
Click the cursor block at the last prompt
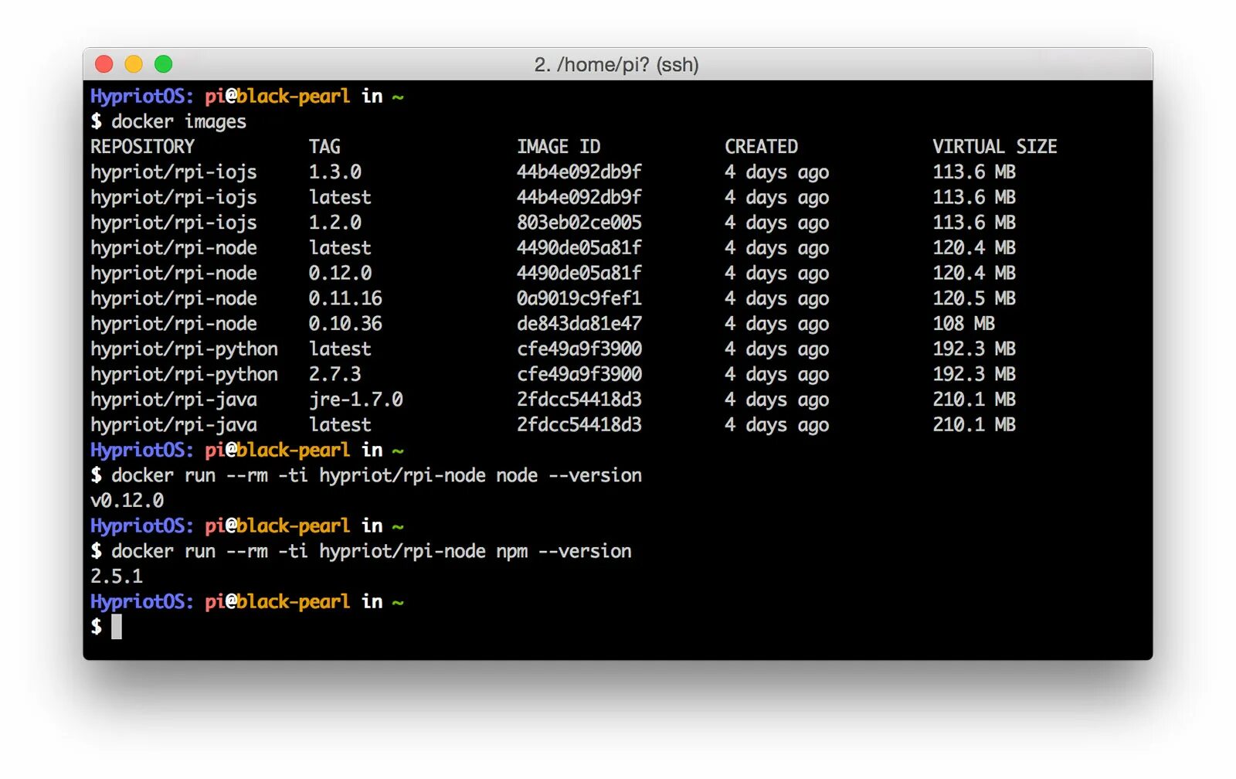click(x=117, y=627)
